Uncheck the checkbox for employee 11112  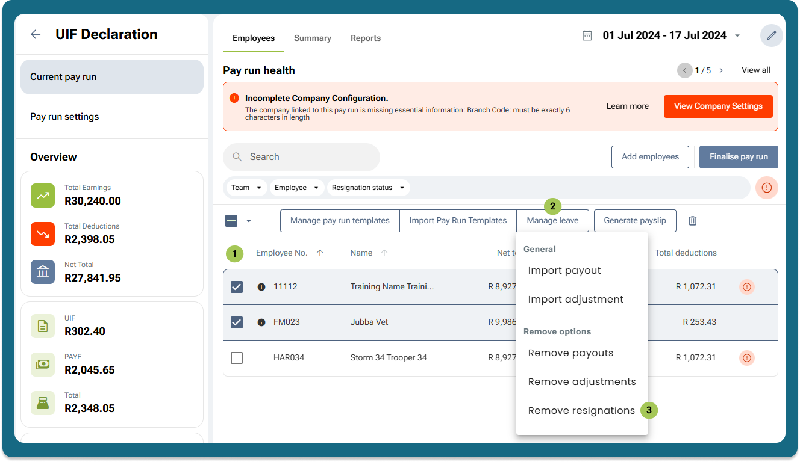(237, 287)
